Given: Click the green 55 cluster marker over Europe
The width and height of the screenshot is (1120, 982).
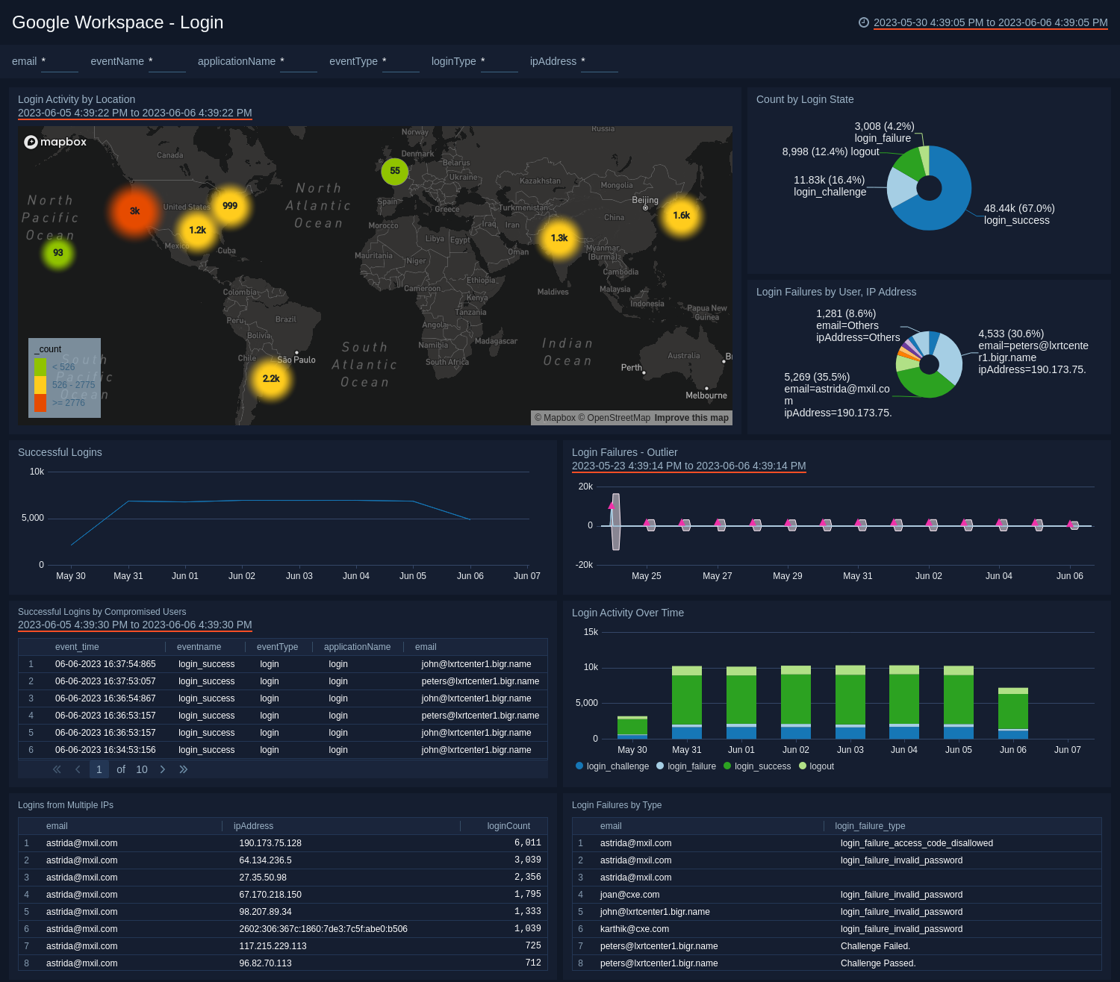Looking at the screenshot, I should coord(394,171).
